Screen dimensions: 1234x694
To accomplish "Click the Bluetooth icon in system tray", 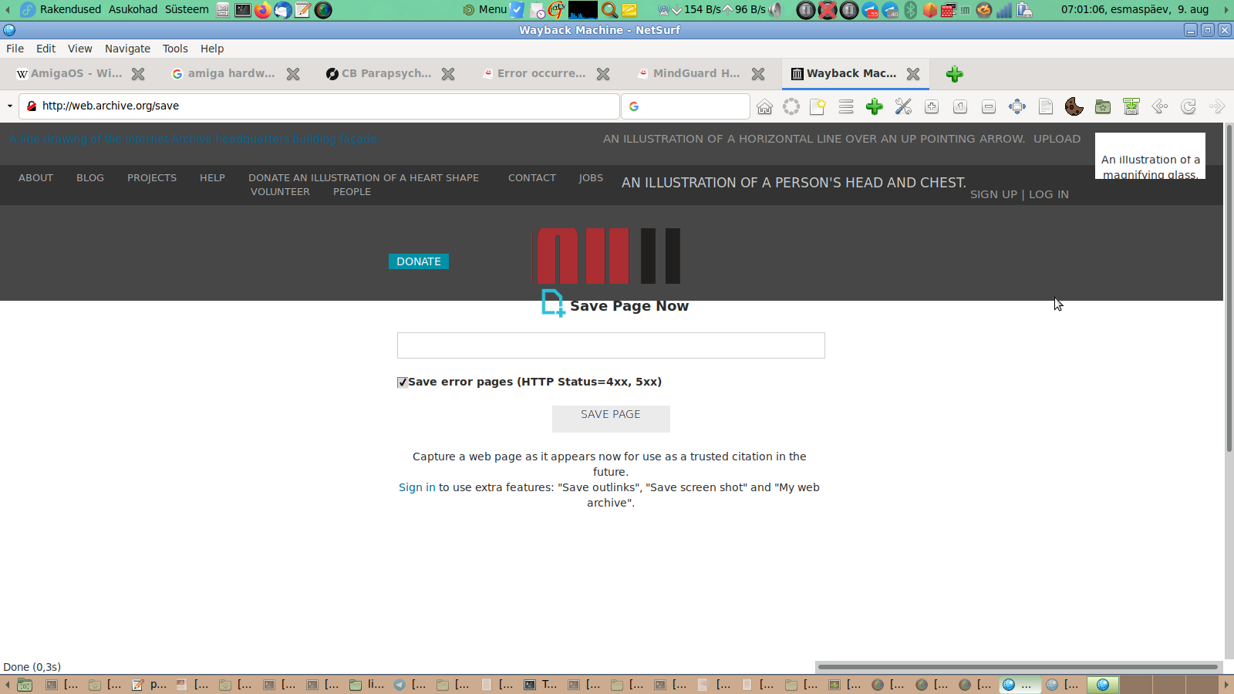I will tap(911, 10).
